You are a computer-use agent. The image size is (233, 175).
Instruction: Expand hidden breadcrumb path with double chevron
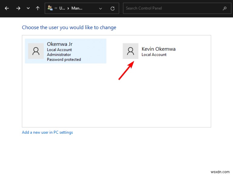pos(56,8)
